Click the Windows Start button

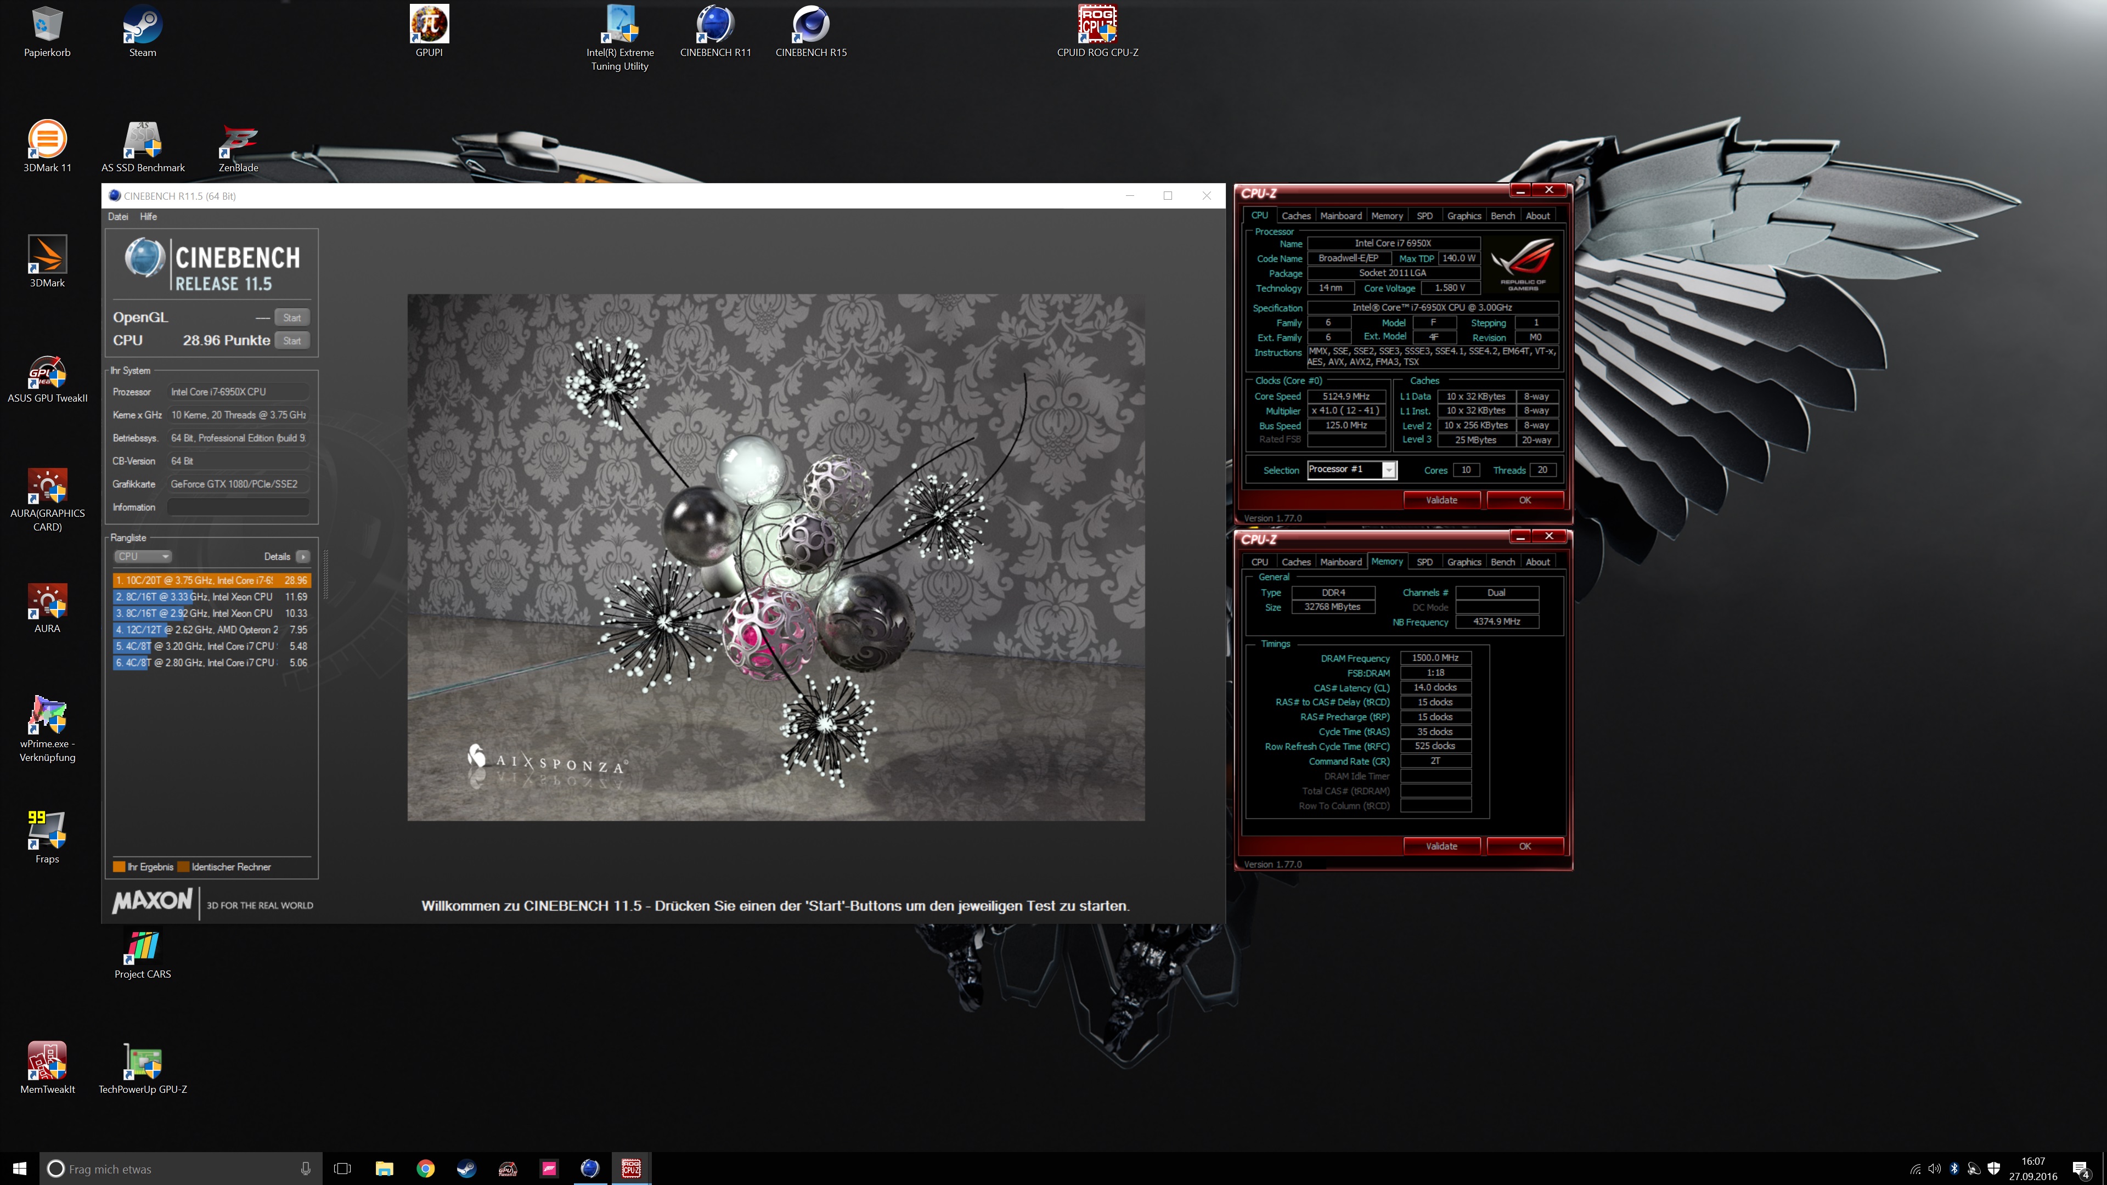pyautogui.click(x=20, y=1169)
